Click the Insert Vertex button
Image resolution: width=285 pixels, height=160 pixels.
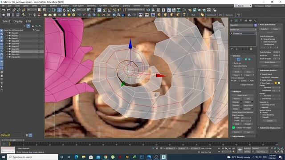point(242,96)
